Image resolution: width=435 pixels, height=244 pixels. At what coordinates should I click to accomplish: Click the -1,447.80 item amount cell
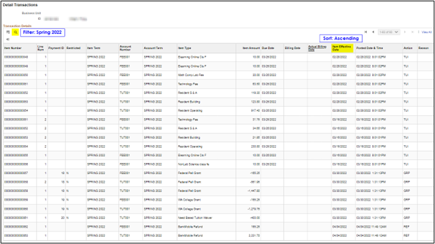click(x=254, y=191)
